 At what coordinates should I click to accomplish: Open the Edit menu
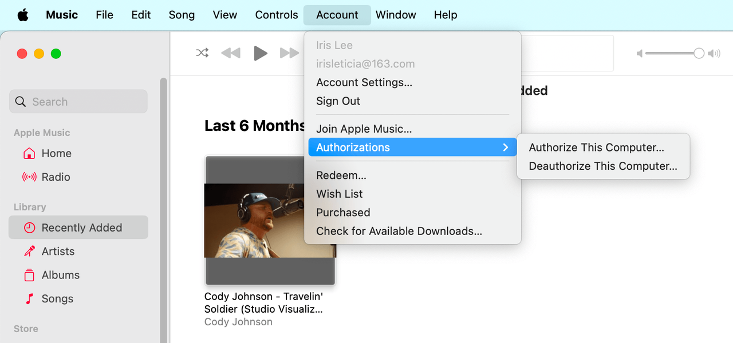coord(141,15)
